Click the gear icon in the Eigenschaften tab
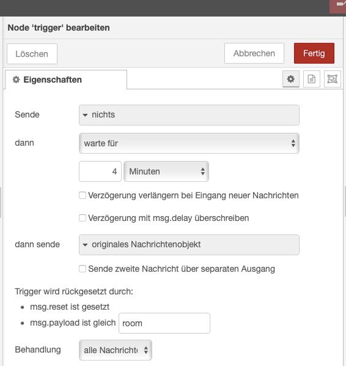The image size is (346, 366). (x=16, y=80)
